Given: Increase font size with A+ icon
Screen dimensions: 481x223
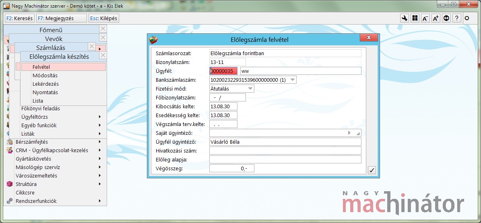Looking at the screenshot, I should (436, 18).
